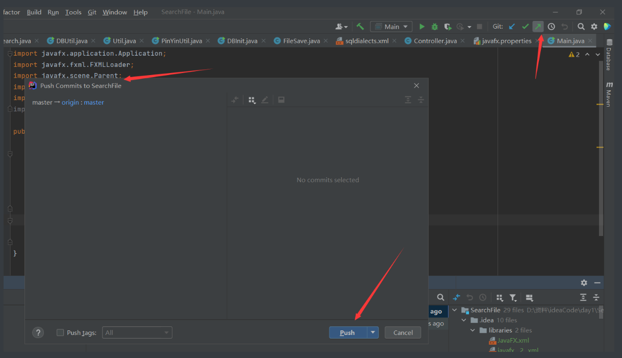Click the warnings indicator showing 2
The image size is (622, 358).
(574, 55)
